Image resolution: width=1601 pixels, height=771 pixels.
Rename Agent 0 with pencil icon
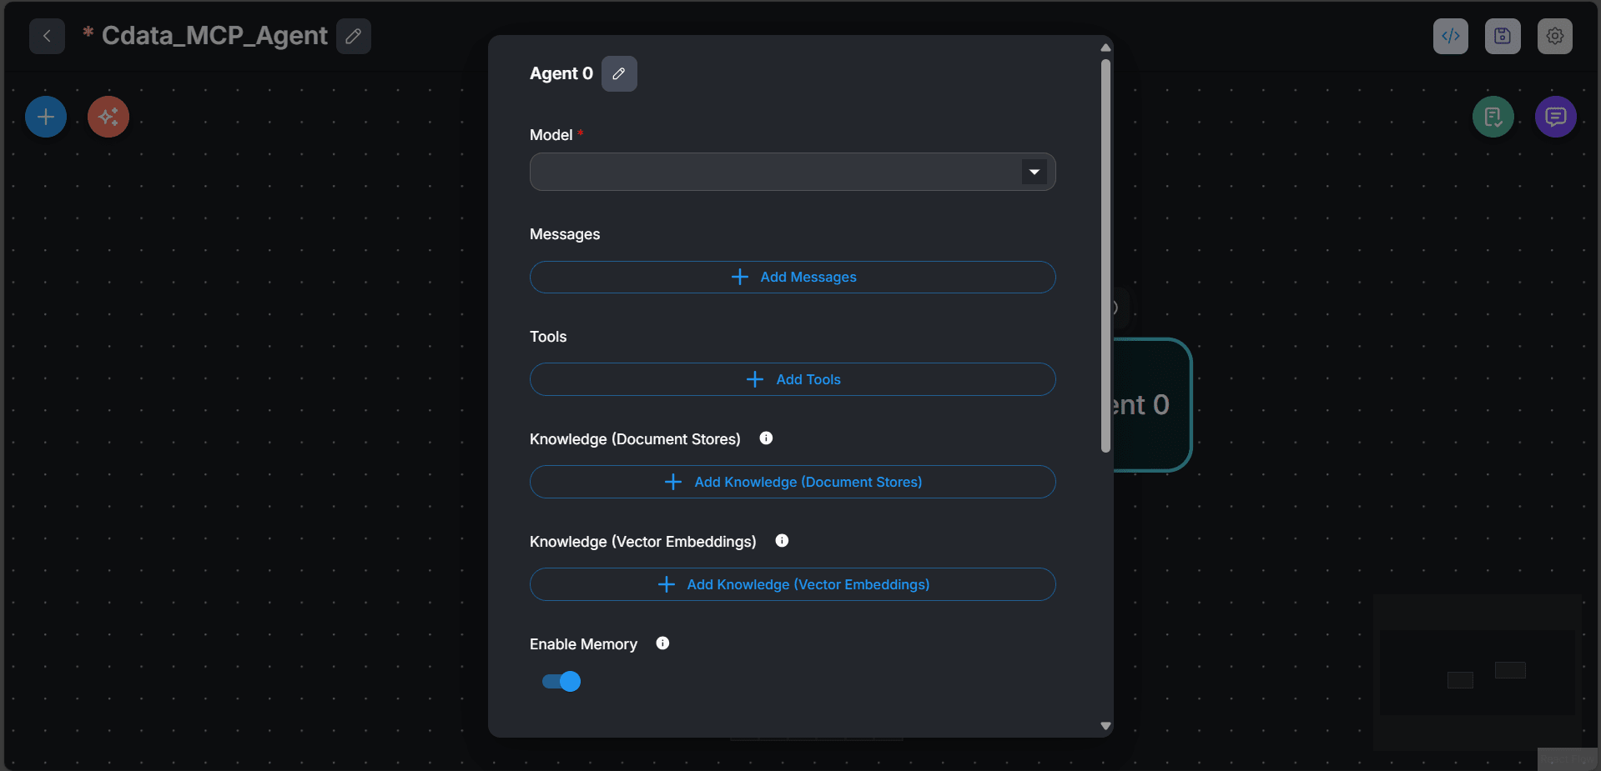pyautogui.click(x=619, y=73)
